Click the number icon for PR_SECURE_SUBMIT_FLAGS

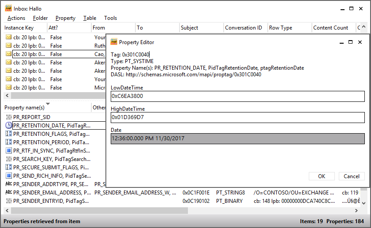tap(8, 167)
